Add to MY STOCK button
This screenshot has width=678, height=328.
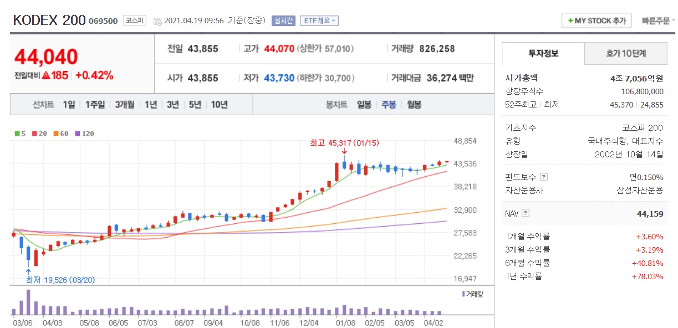[x=596, y=20]
